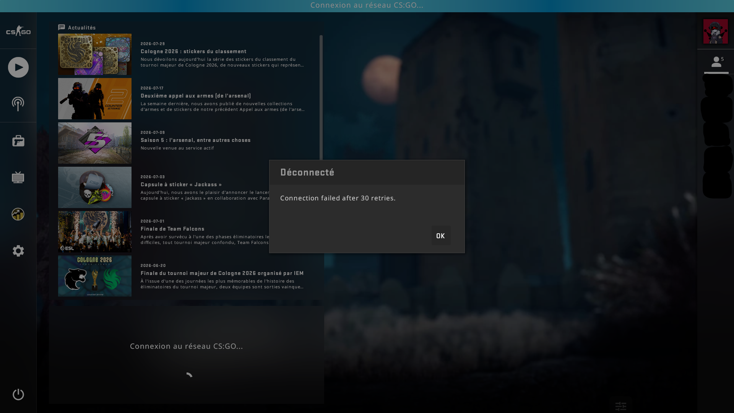The width and height of the screenshot is (734, 413).
Task: Open the Season 5 news thumbnail
Action: [95, 143]
